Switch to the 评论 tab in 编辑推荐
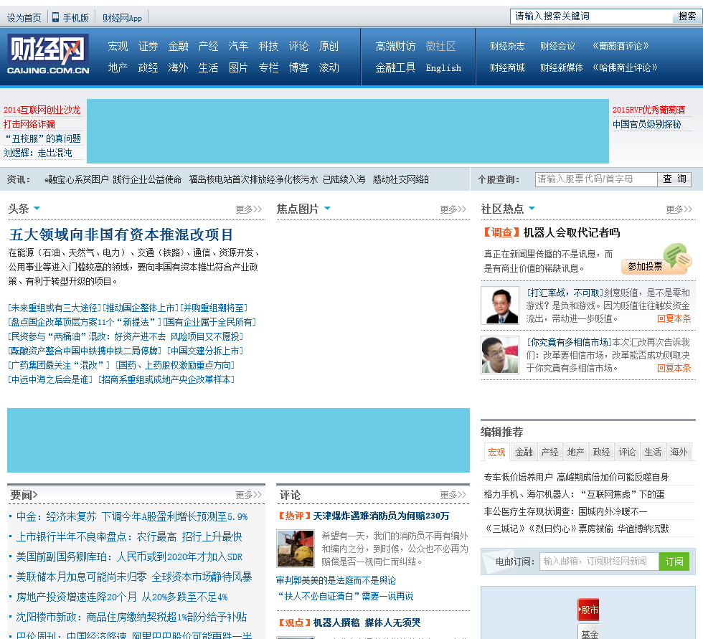Image resolution: width=703 pixels, height=639 pixels. pos(627,452)
